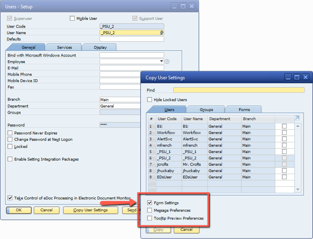This screenshot has width=313, height=239.
Task: Click the Branch column header
Action: tap(258, 119)
